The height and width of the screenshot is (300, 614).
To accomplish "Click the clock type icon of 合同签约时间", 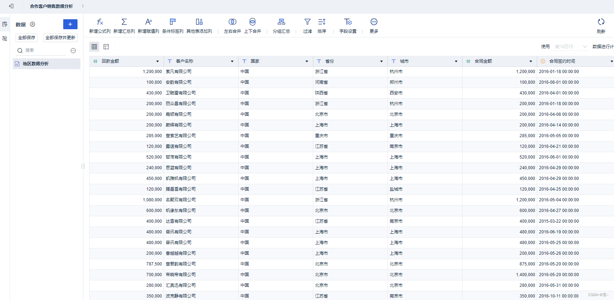I will tap(543, 61).
